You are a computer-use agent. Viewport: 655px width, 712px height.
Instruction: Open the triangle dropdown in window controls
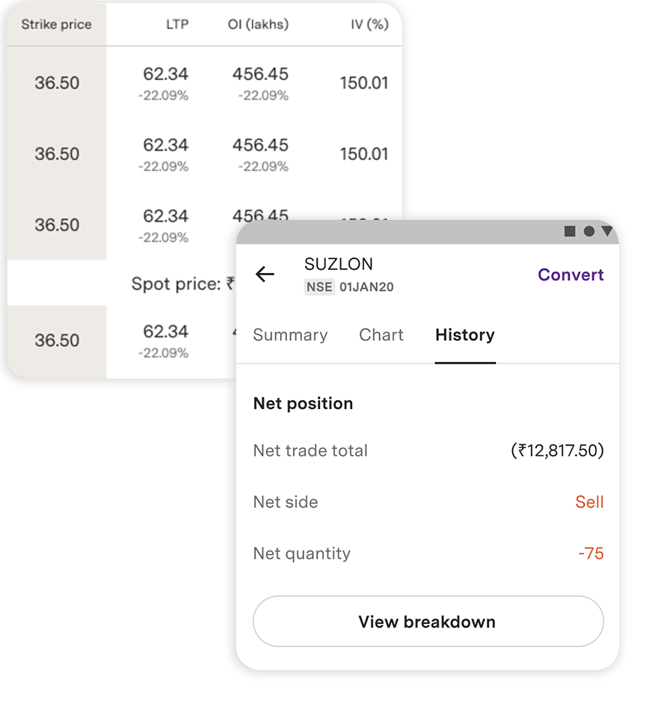[607, 232]
